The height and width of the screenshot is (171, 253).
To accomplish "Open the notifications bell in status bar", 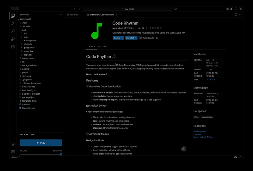I will [240, 157].
